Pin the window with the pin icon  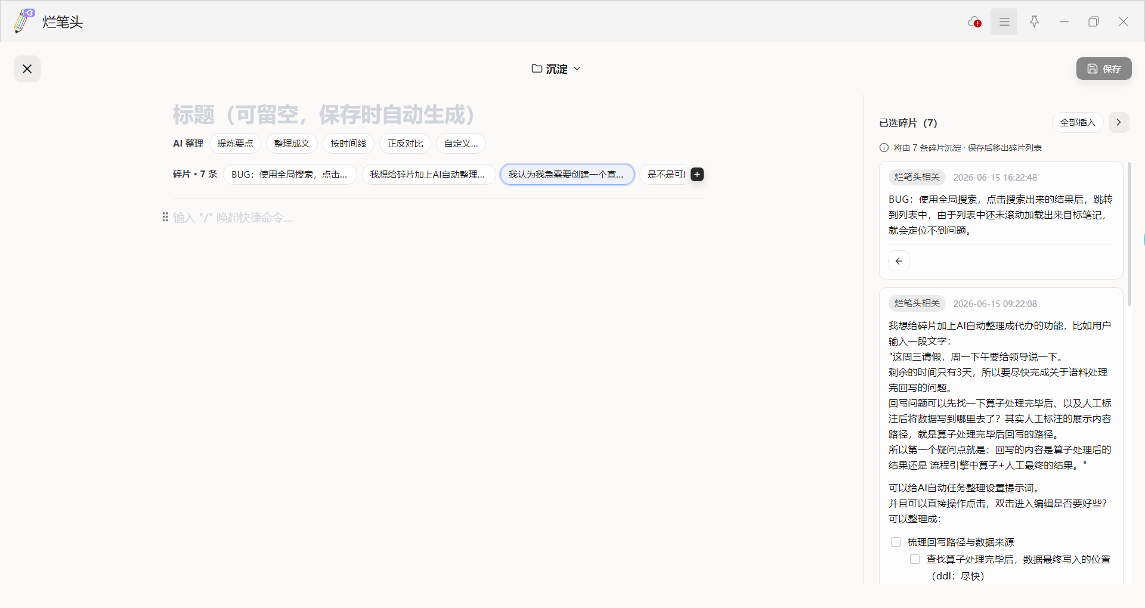point(1034,22)
